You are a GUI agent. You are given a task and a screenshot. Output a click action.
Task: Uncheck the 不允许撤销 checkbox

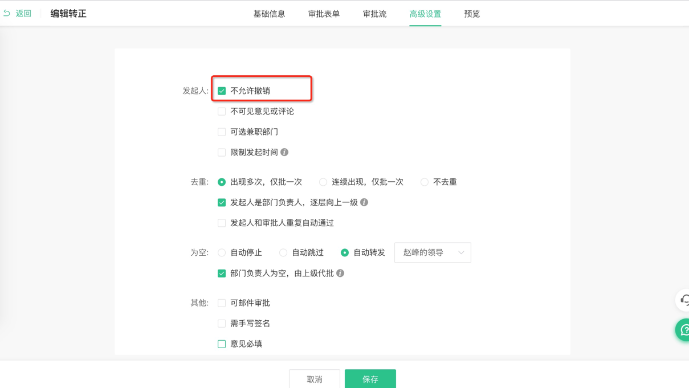coord(222,91)
